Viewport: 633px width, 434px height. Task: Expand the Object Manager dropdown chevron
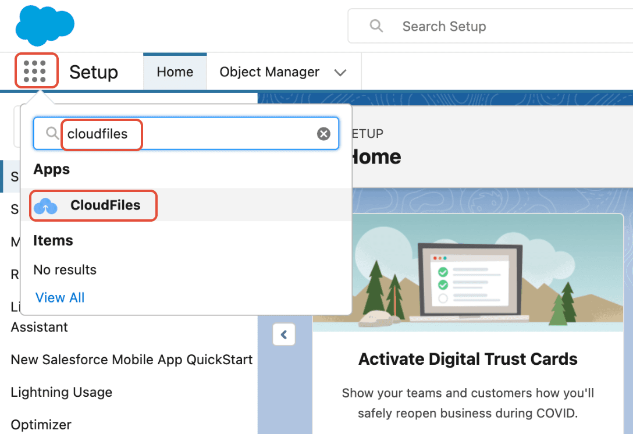point(341,72)
